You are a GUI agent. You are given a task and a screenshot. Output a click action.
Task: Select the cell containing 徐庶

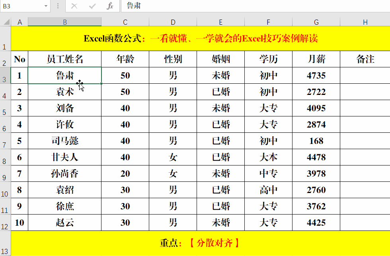click(64, 206)
